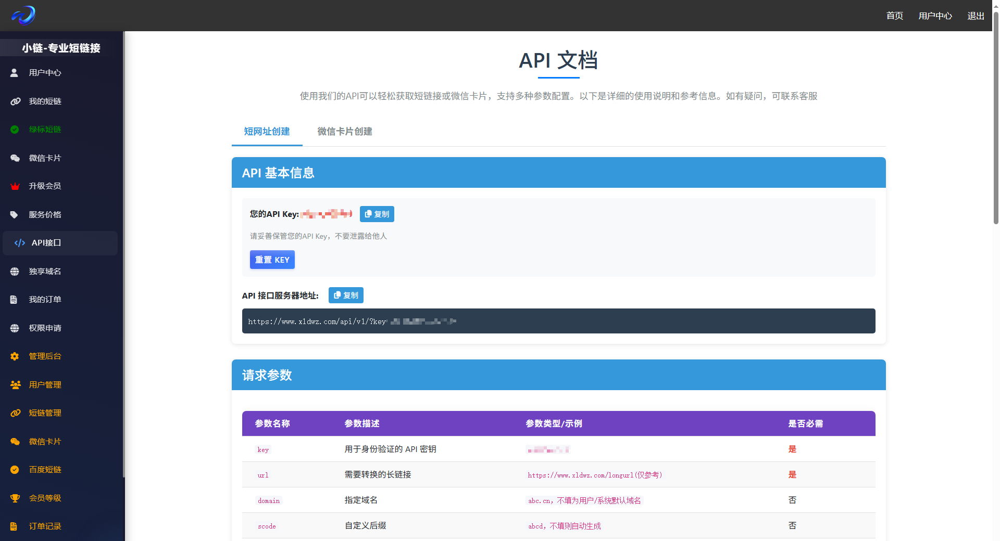
Task: Click 退出 to log out
Action: tap(976, 16)
